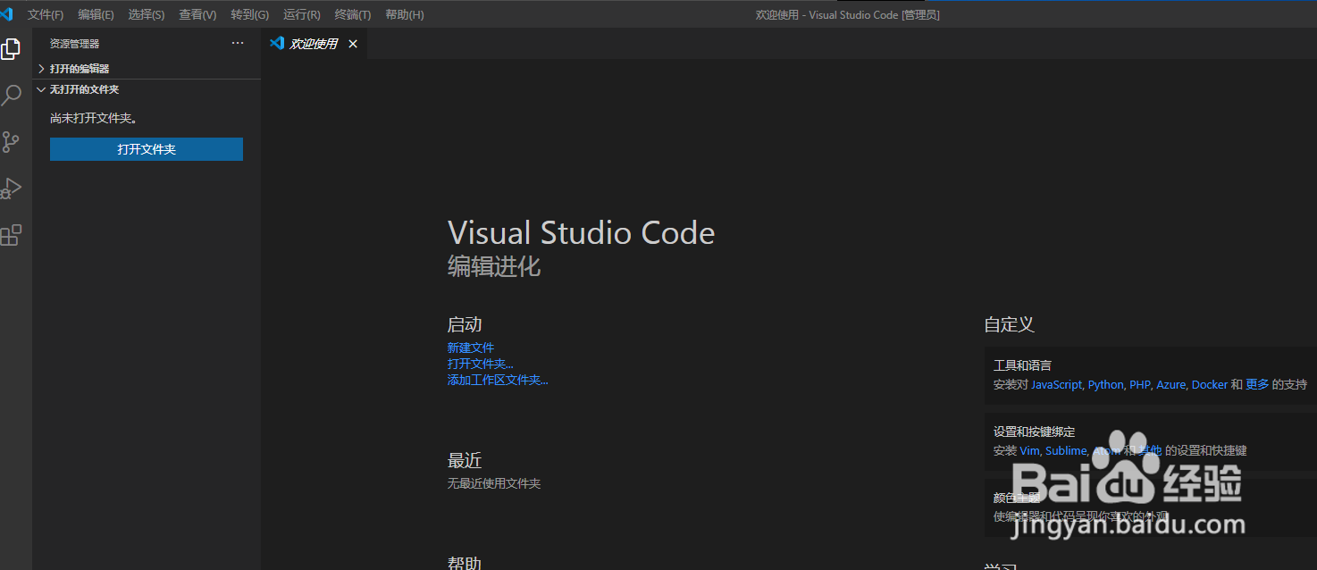
Task: Open the Run and Debug view icon
Action: coord(11,189)
